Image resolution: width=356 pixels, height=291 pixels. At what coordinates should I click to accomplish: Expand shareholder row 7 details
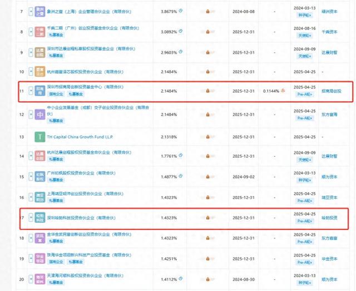pos(31,11)
